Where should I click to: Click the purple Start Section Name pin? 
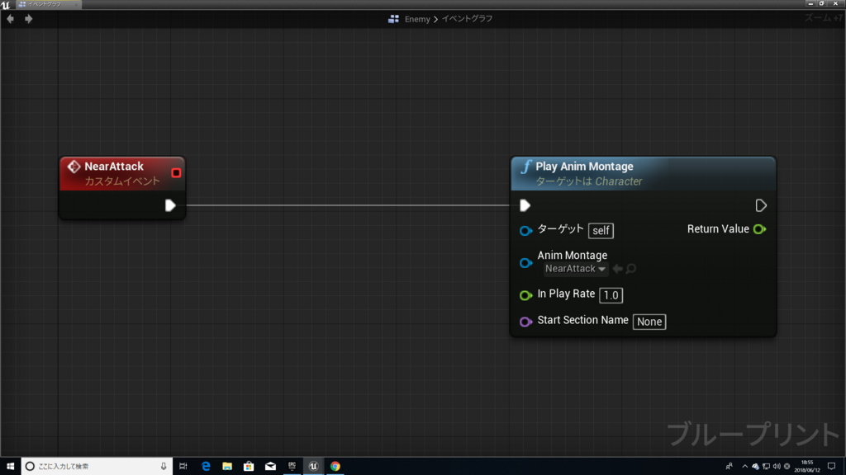(525, 322)
